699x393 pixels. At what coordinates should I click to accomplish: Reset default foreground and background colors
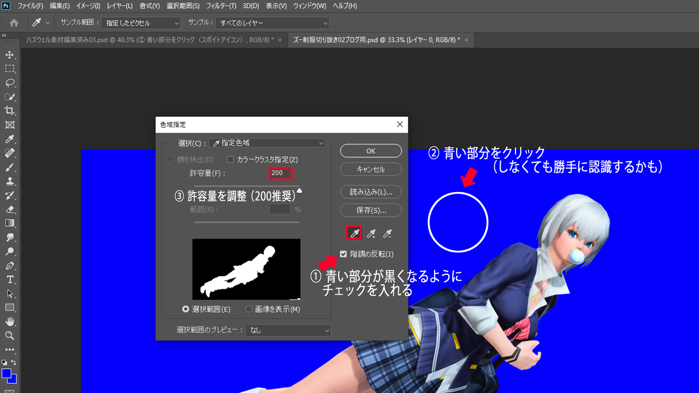point(4,362)
